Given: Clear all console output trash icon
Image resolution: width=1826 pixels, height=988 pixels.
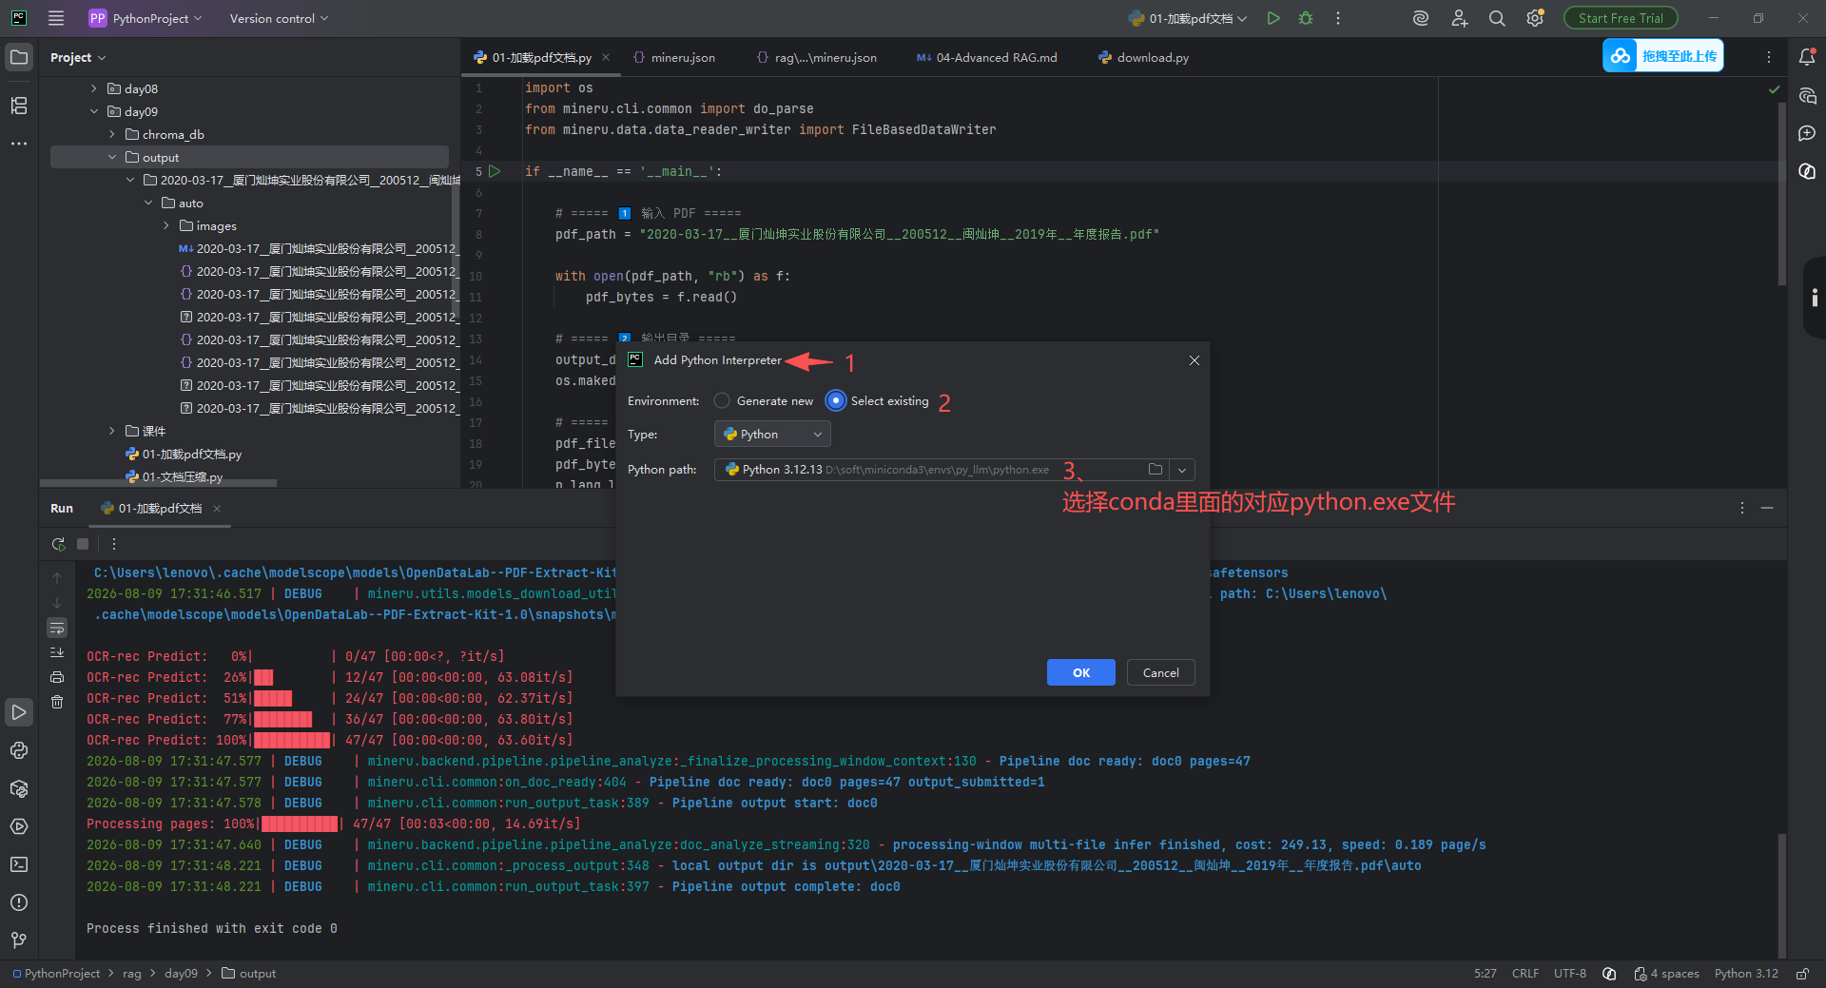Looking at the screenshot, I should [x=57, y=702].
